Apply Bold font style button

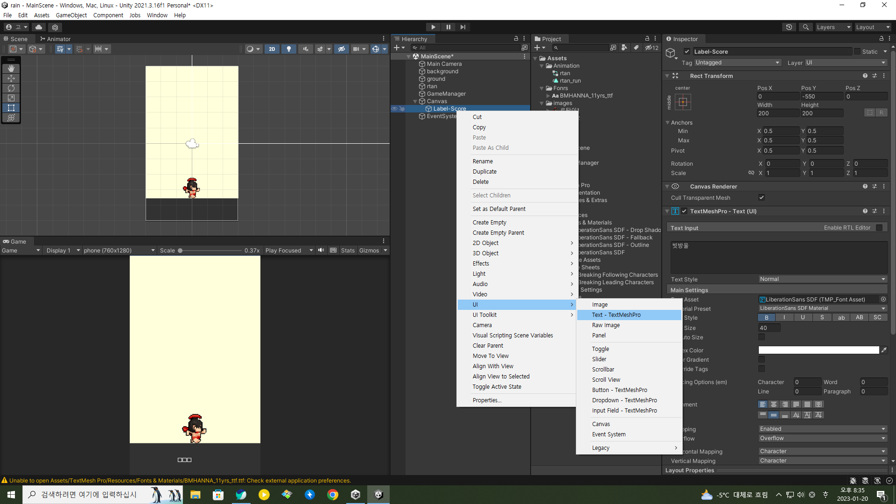(x=766, y=318)
